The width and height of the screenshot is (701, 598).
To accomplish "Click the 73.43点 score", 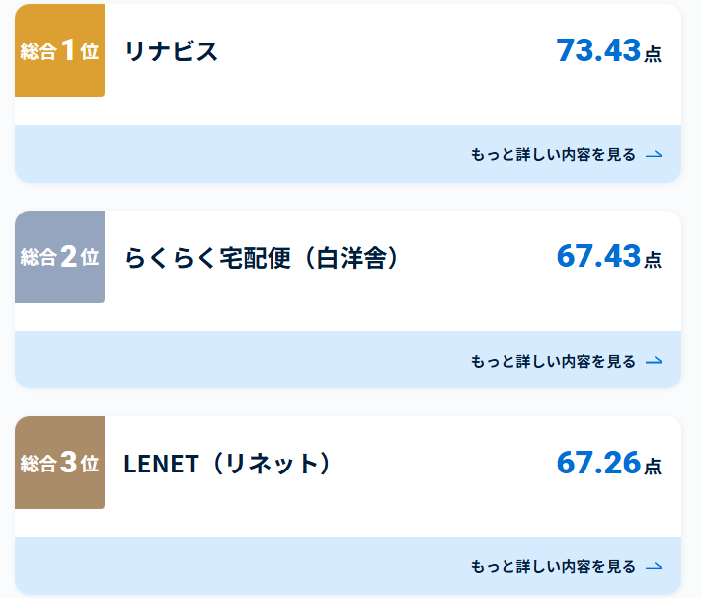I will (609, 50).
